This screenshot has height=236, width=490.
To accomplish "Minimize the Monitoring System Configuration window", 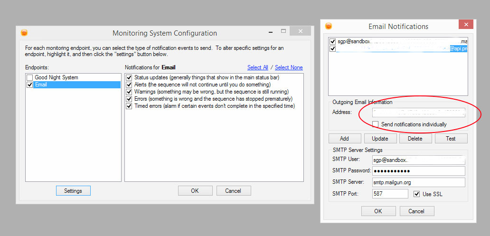I will click(270, 32).
